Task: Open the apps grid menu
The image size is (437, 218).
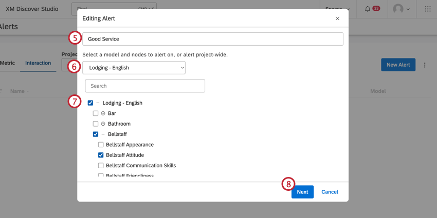Action: 428,9
